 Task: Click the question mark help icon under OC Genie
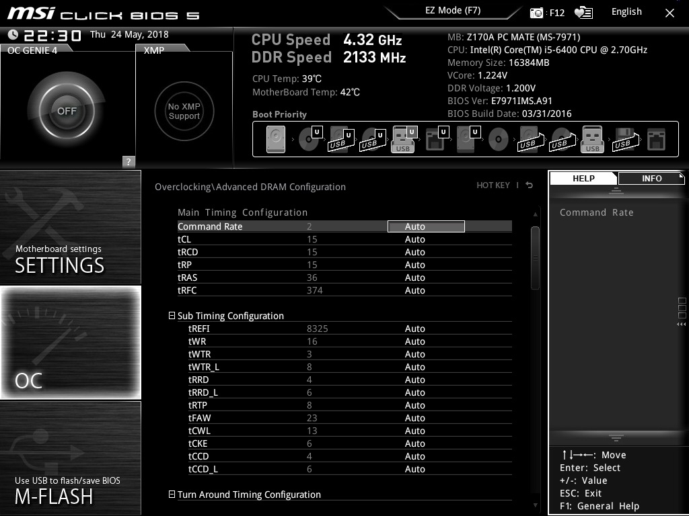click(x=129, y=161)
